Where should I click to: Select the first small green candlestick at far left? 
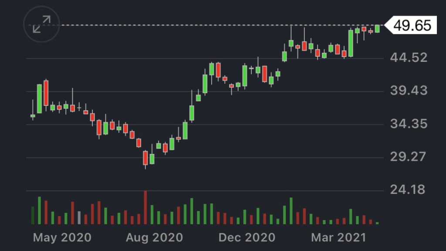coord(33,115)
